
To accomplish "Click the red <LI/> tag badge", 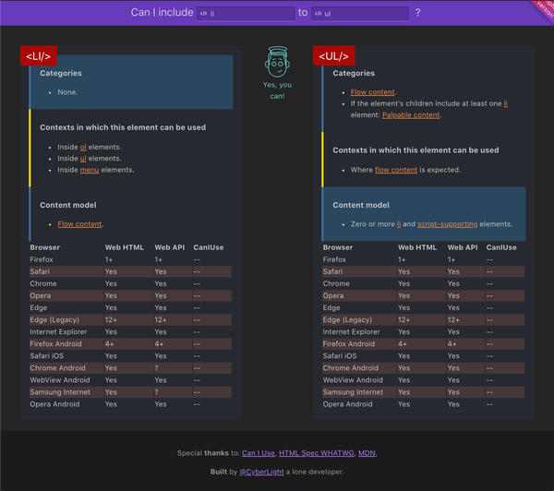I will click(38, 56).
